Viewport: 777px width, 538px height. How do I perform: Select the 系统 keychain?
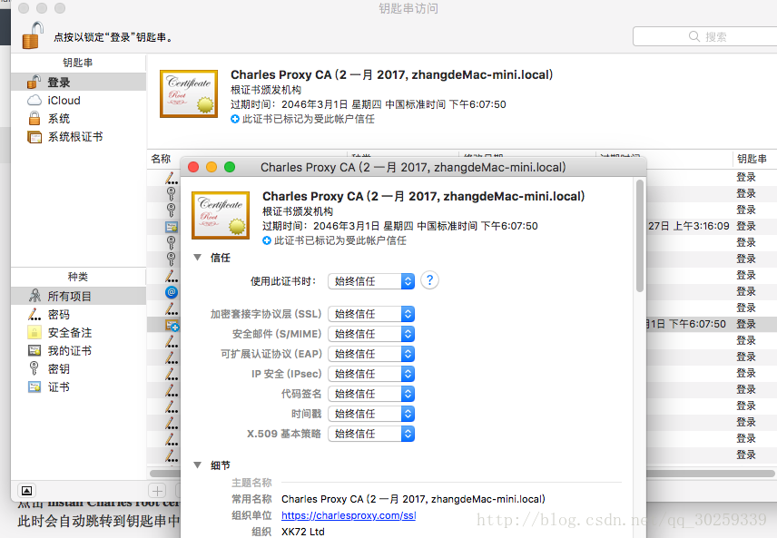click(x=78, y=119)
